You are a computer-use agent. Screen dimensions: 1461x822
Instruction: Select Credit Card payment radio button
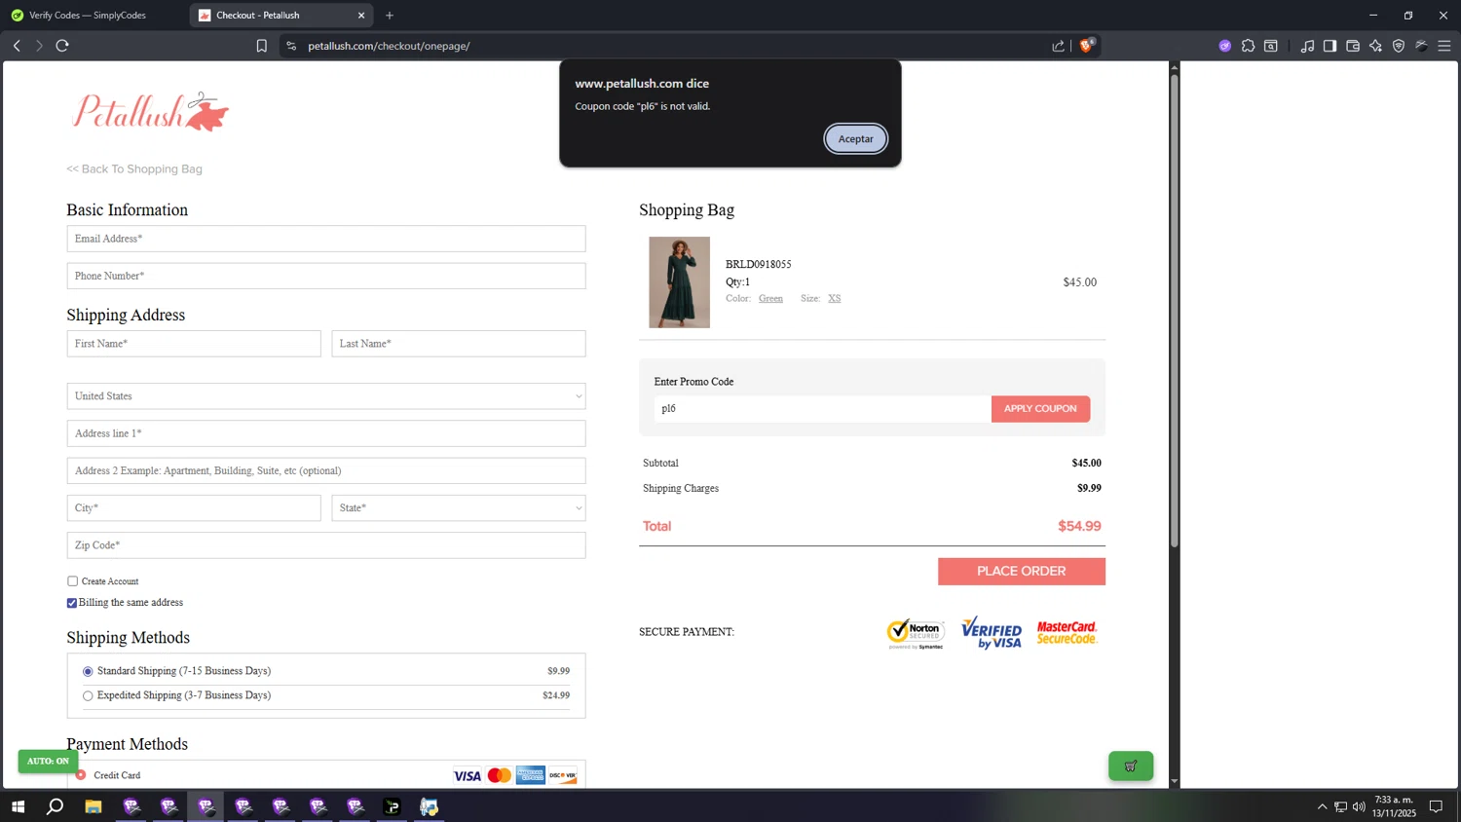coord(81,775)
